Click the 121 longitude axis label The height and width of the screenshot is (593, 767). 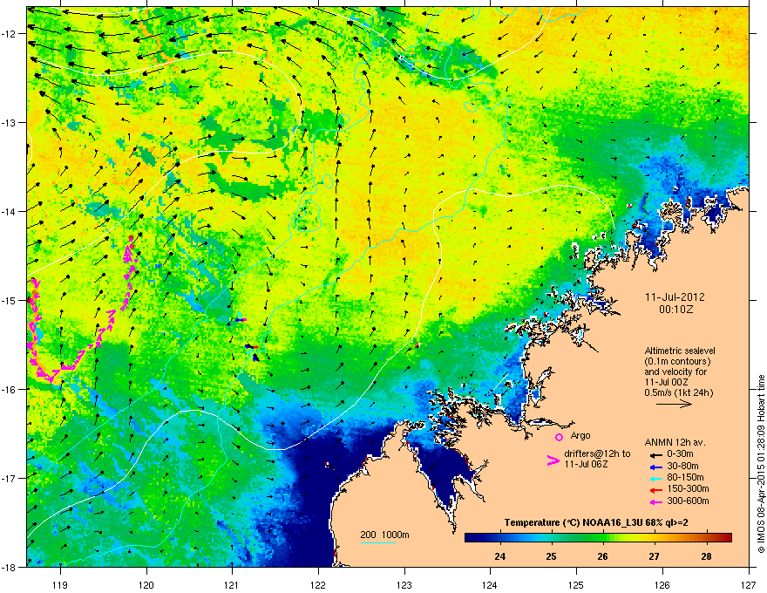(232, 584)
